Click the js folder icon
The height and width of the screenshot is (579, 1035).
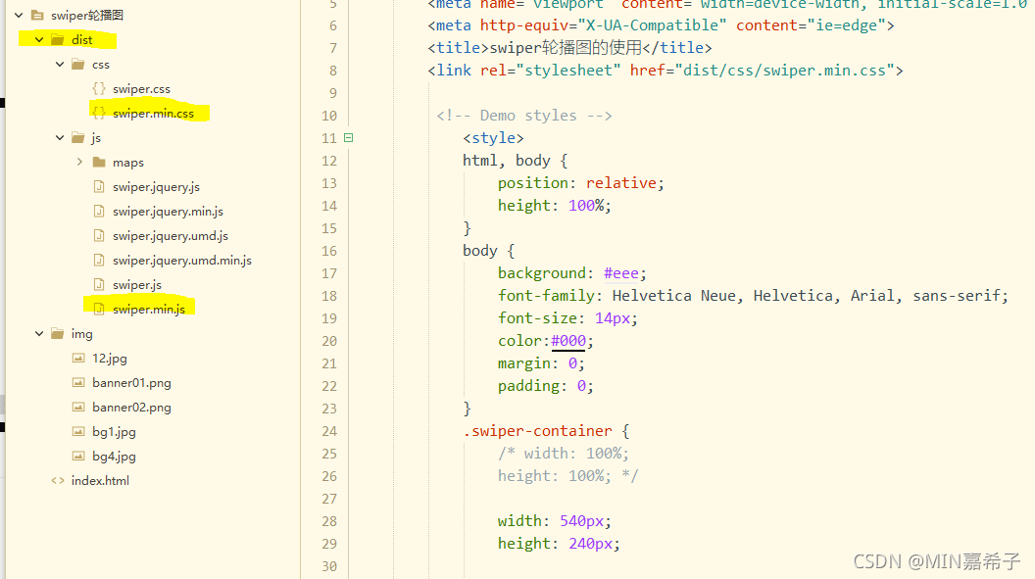coord(78,137)
